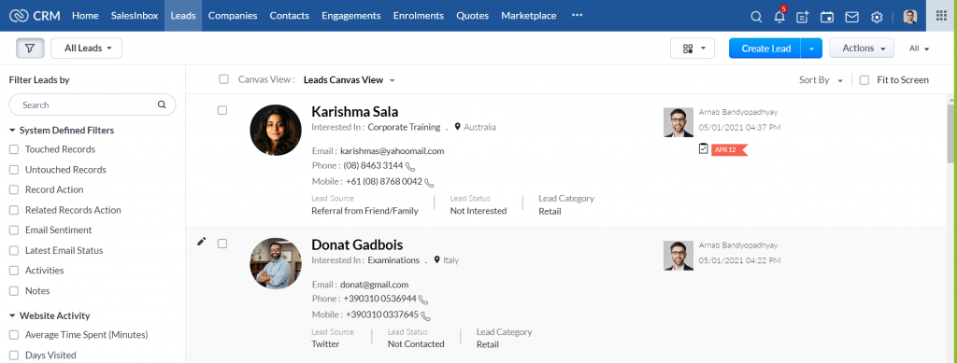Click inside the filter Search field

tap(93, 105)
